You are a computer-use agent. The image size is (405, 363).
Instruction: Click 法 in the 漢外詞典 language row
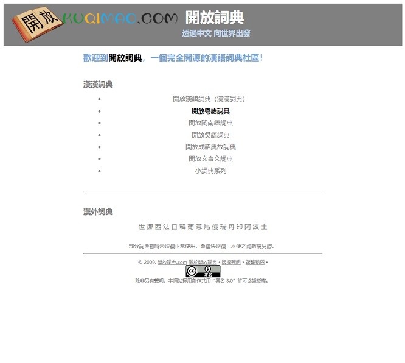tap(166, 227)
